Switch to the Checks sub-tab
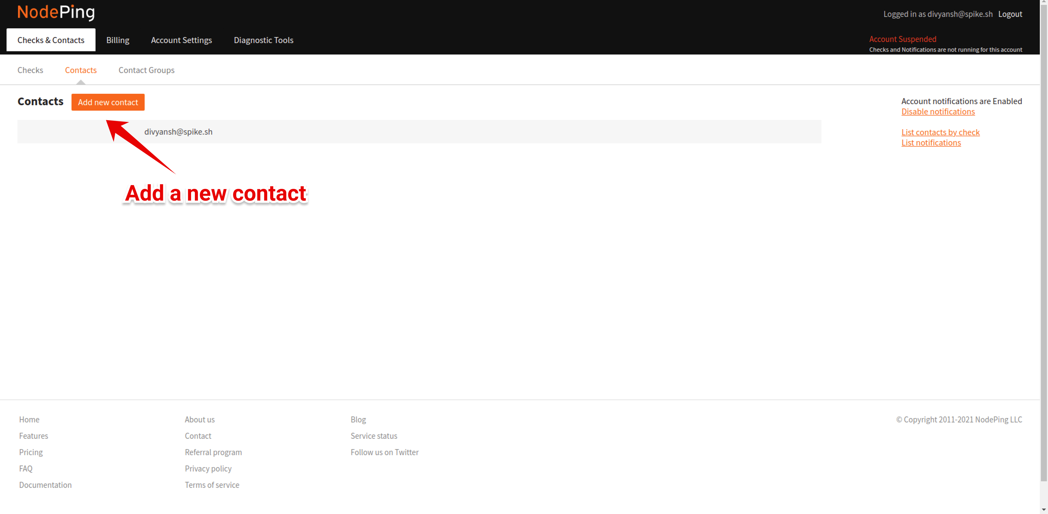The width and height of the screenshot is (1048, 514). pyautogui.click(x=30, y=70)
